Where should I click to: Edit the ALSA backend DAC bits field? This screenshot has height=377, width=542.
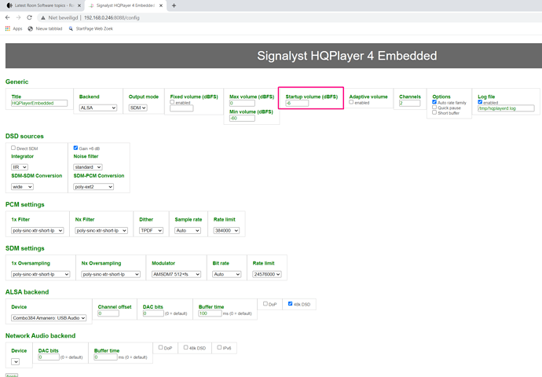click(153, 313)
